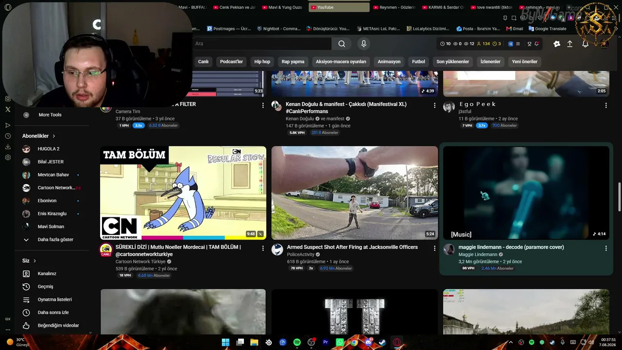Screen dimensions: 622x350
Task: Open HUGOLA 2 subscription channel
Action: tap(49, 149)
